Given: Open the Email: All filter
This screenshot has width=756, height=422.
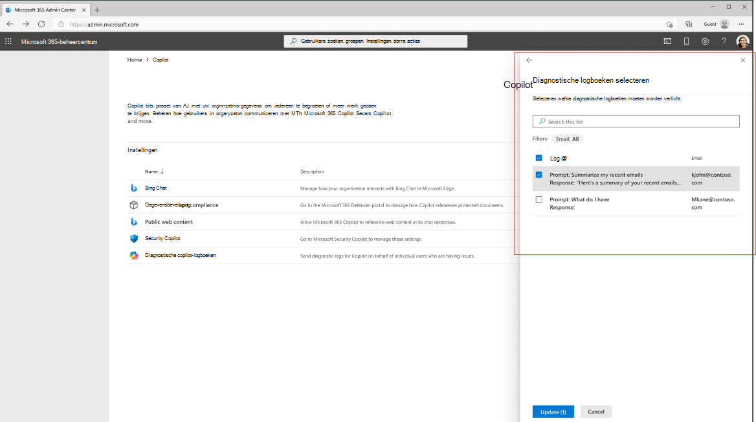Looking at the screenshot, I should pos(567,139).
